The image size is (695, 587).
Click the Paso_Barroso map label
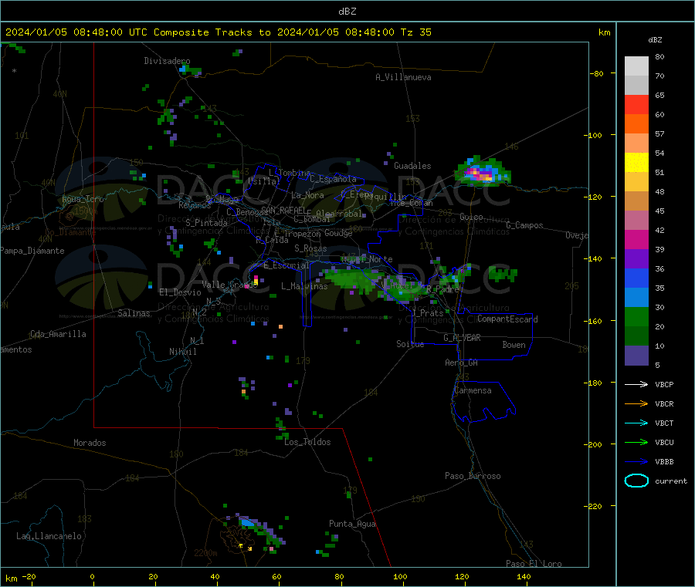pyautogui.click(x=473, y=476)
